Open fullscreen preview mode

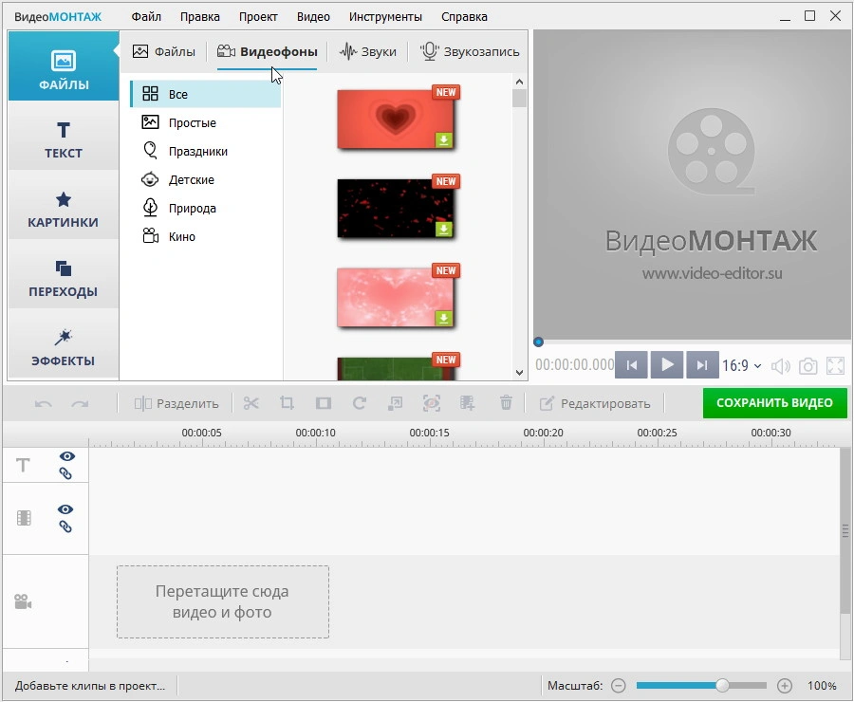pyautogui.click(x=835, y=365)
